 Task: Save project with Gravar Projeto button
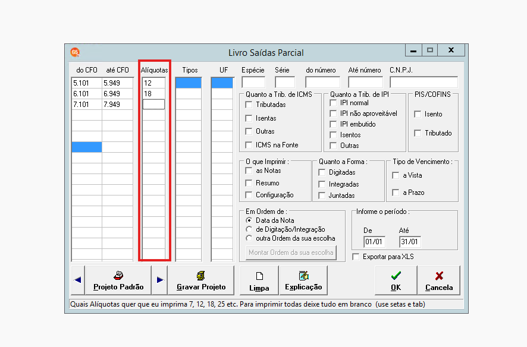click(x=201, y=280)
